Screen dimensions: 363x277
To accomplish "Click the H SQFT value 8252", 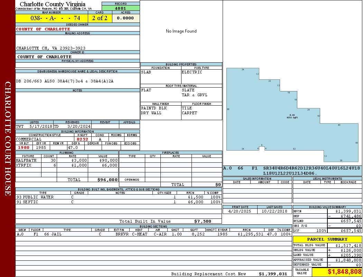I will click(x=82, y=139).
